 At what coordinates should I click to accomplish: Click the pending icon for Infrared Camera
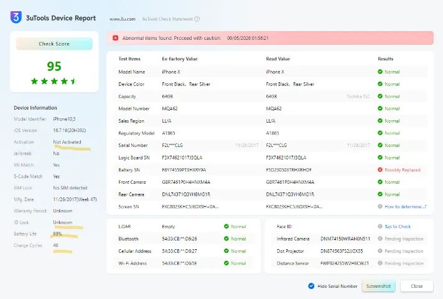(x=380, y=239)
